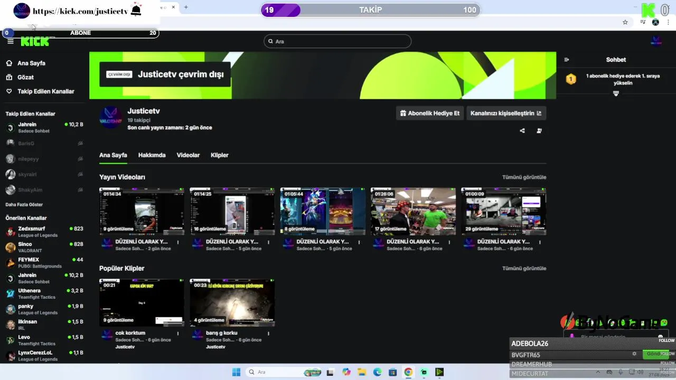Click Kanalınızı kişiselleştirin button
Image resolution: width=676 pixels, height=380 pixels.
pos(506,113)
